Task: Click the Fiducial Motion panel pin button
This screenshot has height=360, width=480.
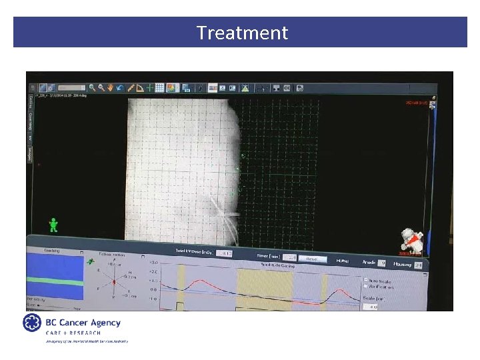Action: pos(143,256)
